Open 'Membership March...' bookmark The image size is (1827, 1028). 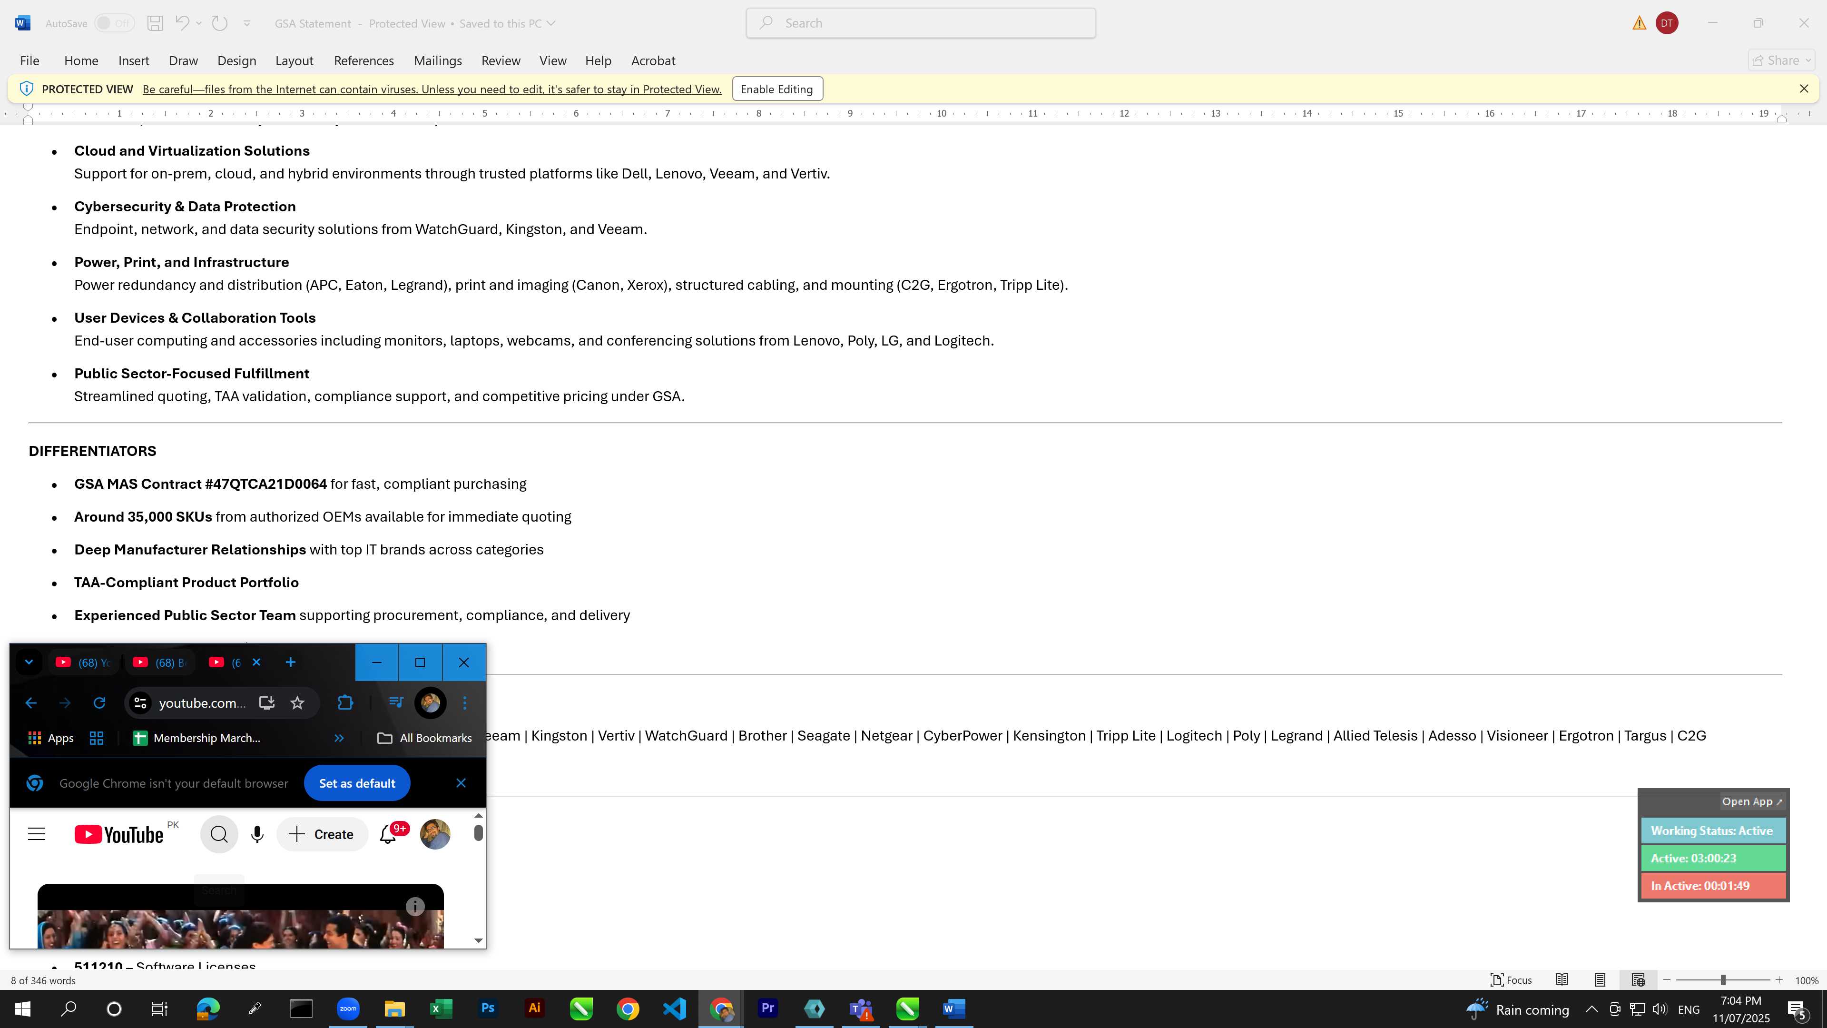(x=196, y=739)
